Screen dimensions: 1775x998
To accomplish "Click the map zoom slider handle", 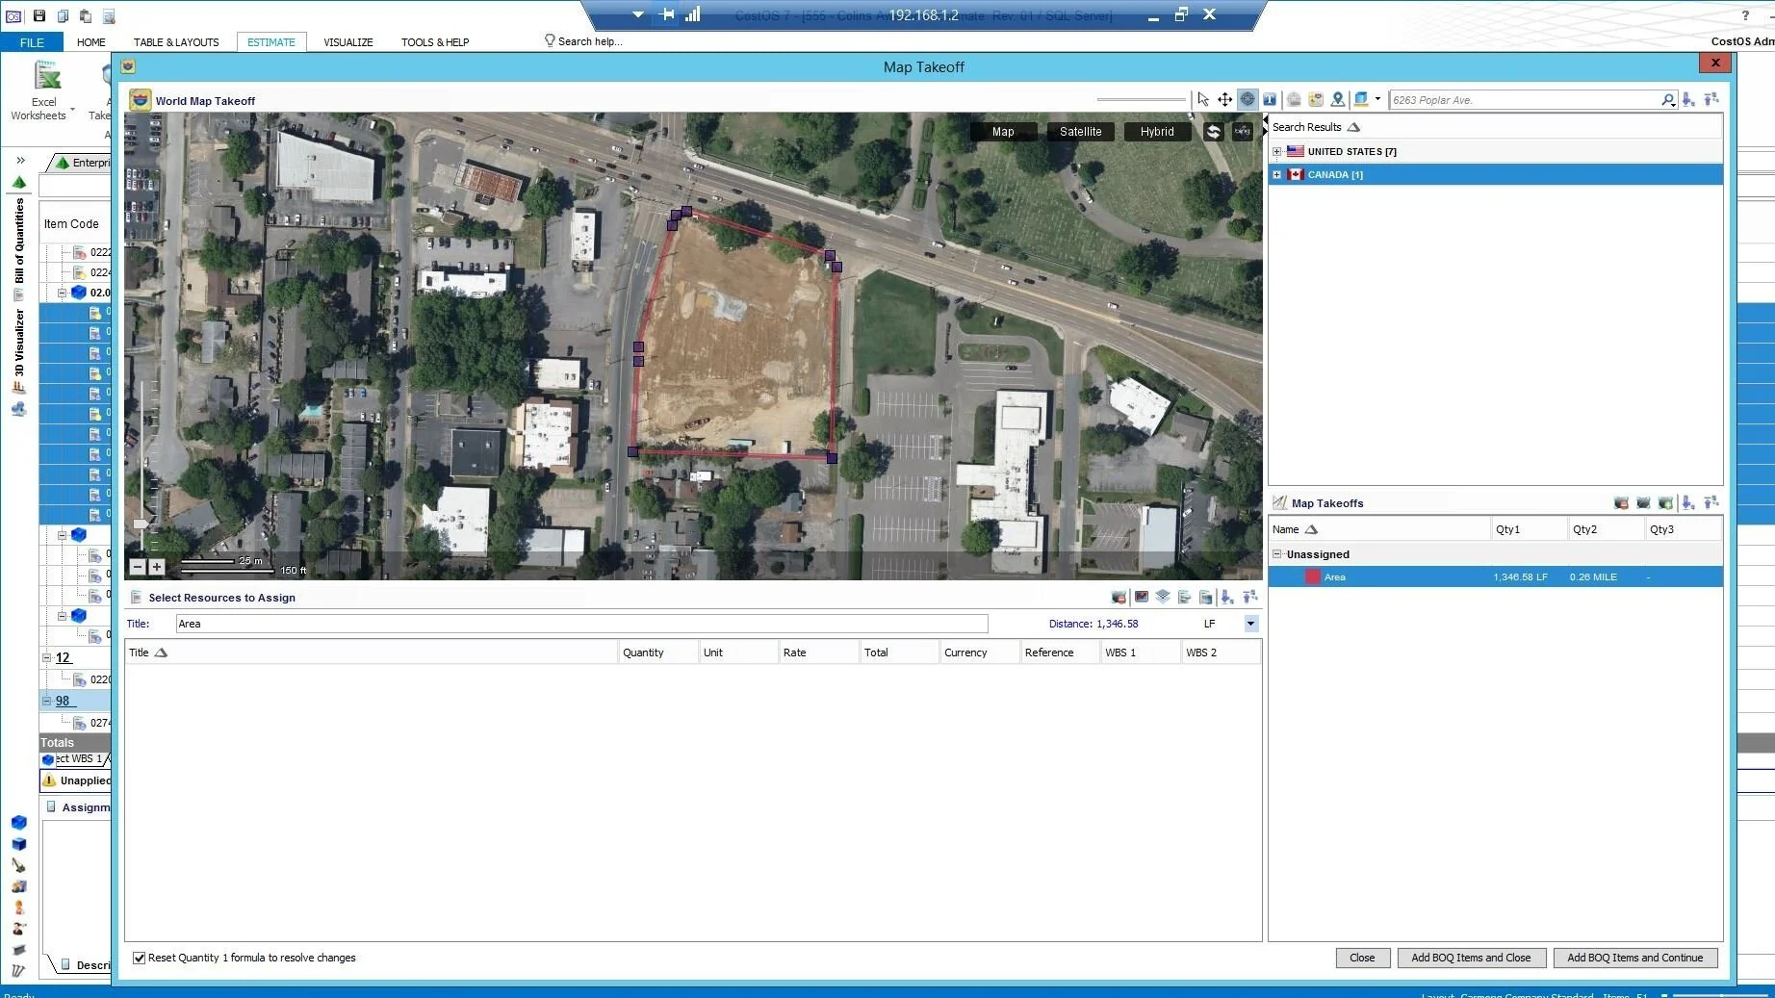I will pyautogui.click(x=141, y=524).
